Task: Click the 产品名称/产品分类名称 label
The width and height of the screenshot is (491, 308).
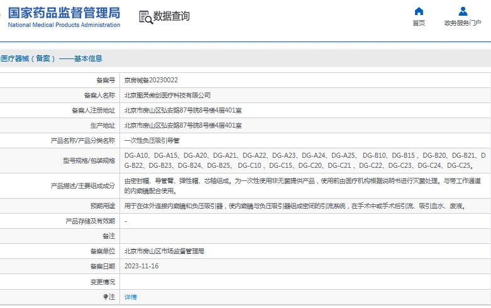Action: (x=82, y=141)
